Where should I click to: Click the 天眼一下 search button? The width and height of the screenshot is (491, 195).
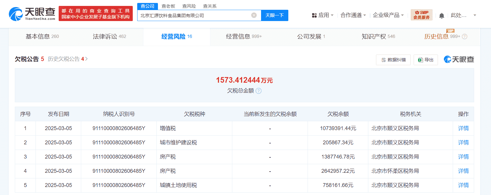(274, 15)
